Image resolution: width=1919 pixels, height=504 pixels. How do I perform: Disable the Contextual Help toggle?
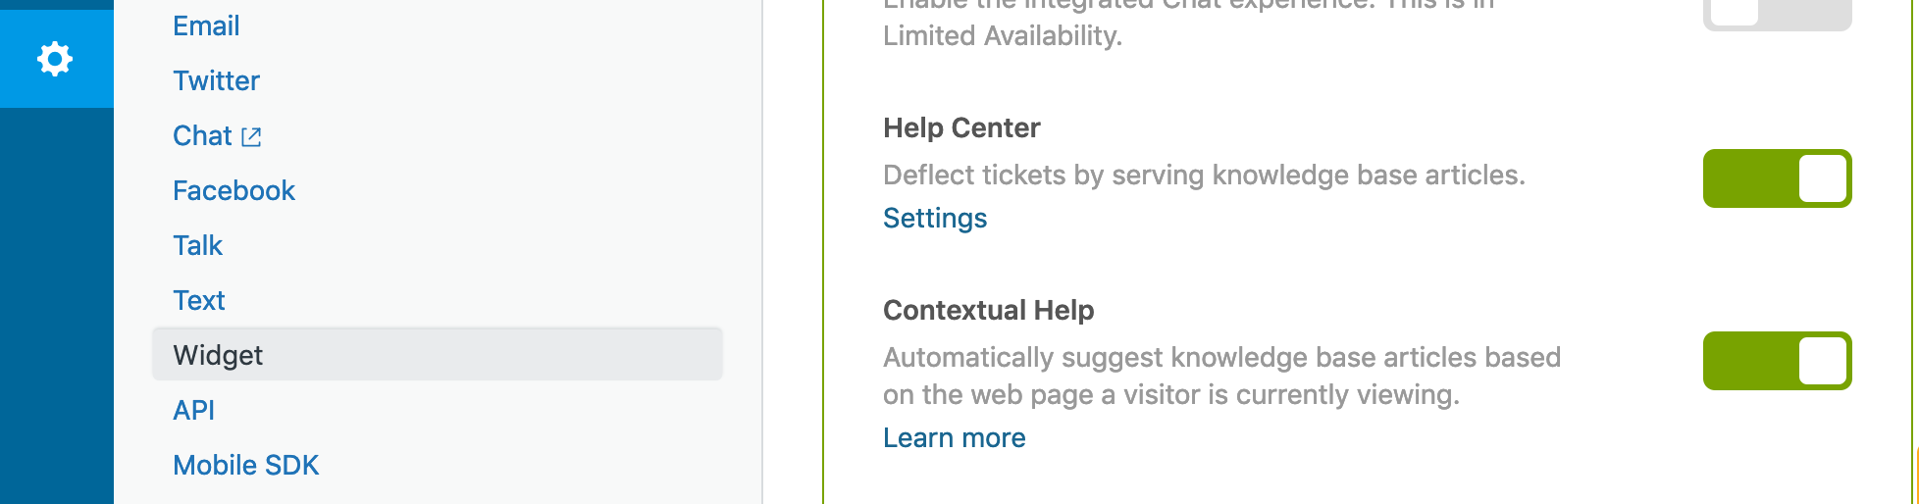1777,361
